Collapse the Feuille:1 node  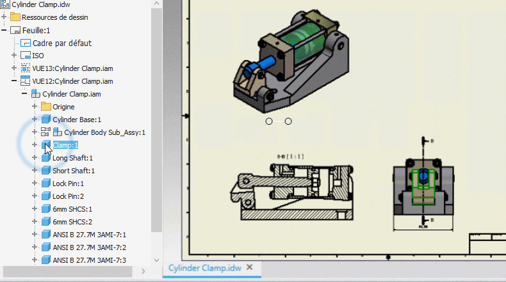[x=4, y=30]
